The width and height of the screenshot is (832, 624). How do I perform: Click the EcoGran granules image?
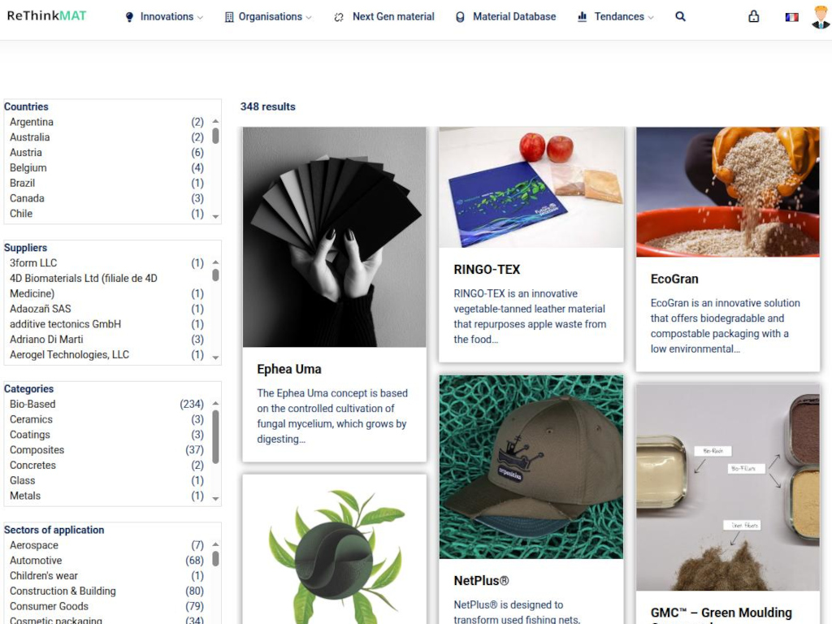pyautogui.click(x=728, y=192)
